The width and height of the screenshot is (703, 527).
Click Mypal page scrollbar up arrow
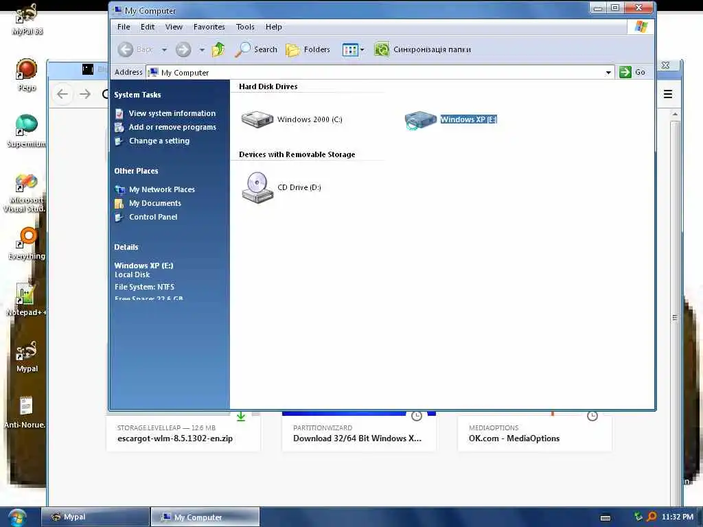[675, 115]
